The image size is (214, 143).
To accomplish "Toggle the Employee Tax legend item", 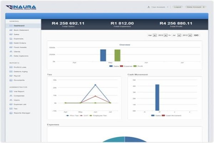I will (98, 115).
